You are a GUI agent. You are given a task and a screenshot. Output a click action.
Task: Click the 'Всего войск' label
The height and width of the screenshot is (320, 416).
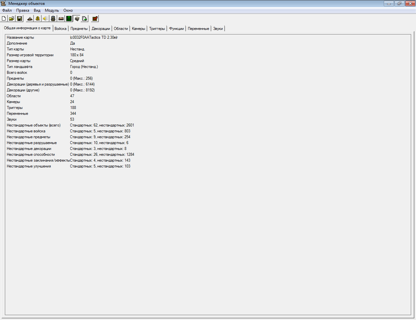[x=17, y=73]
